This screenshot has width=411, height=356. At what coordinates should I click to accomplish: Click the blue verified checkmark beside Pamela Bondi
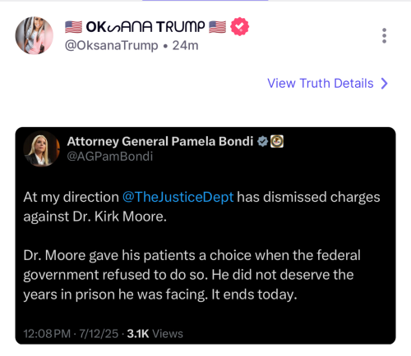(262, 142)
